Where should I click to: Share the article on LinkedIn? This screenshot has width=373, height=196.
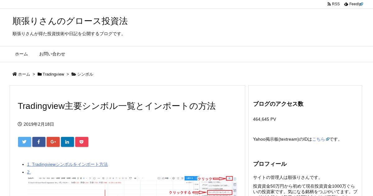(x=67, y=142)
